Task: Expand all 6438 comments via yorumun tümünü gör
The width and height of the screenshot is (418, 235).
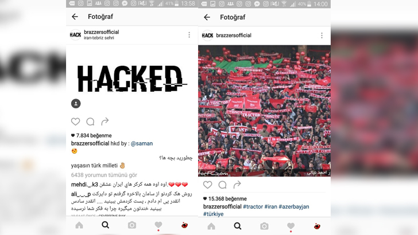Action: click(x=104, y=175)
